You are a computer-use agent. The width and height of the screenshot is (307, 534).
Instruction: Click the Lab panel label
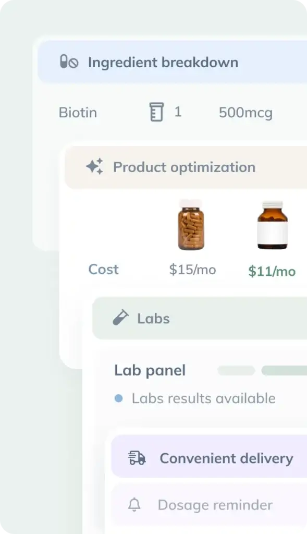click(x=150, y=370)
